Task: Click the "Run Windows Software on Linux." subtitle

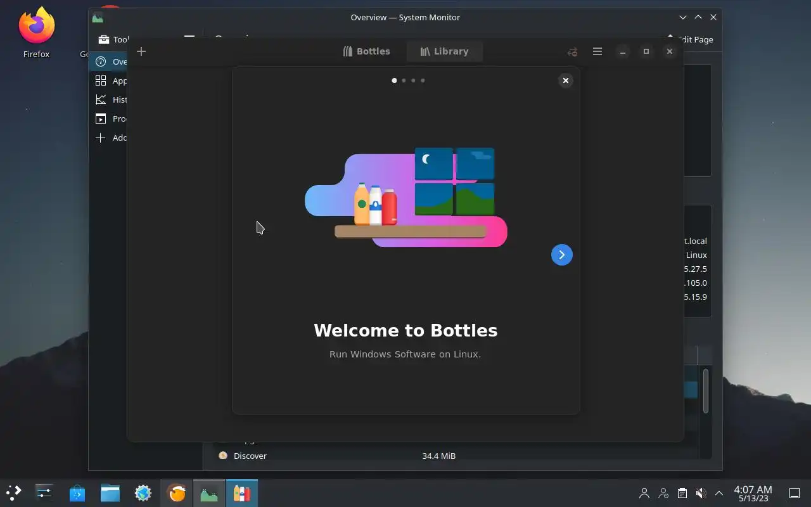Action: coord(405,354)
